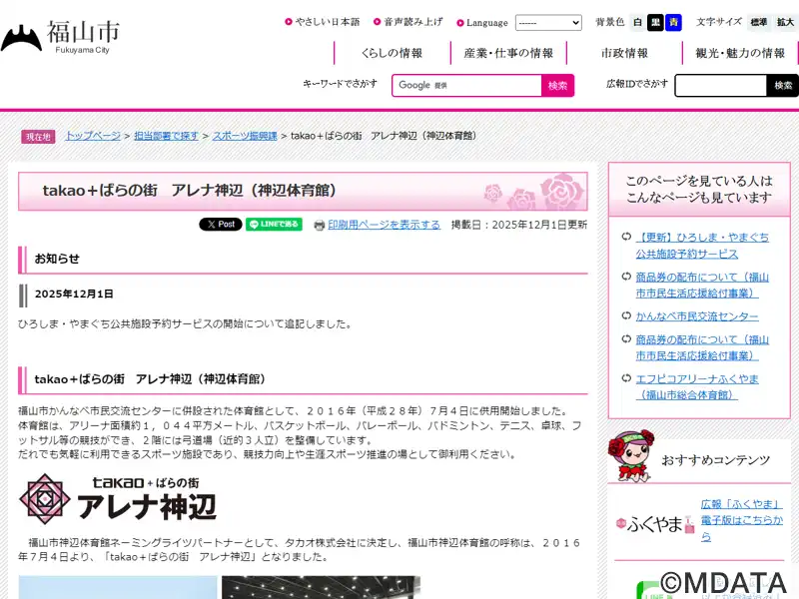This screenshot has height=599, width=799.
Task: Set background color to blue (青)
Action: [x=673, y=22]
